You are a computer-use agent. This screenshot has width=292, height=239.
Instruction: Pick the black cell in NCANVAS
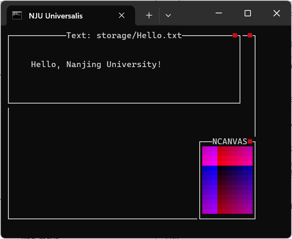pyautogui.click(x=220, y=169)
